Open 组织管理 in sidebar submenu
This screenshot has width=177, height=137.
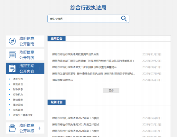pos(18,110)
